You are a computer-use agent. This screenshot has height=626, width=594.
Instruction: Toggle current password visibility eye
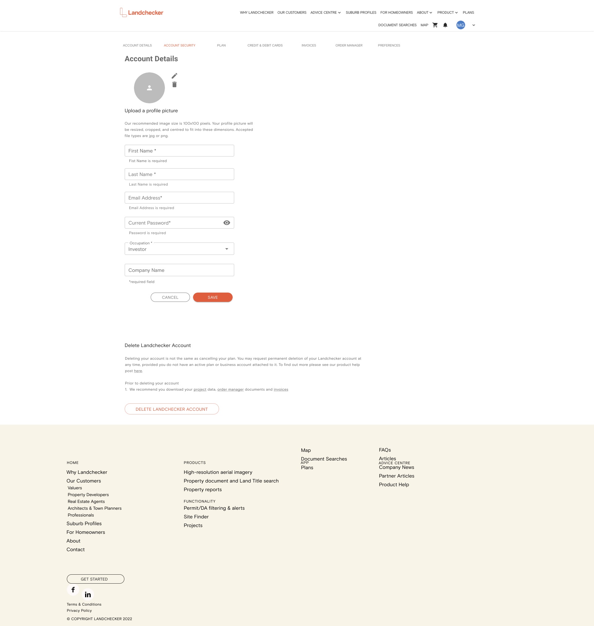227,223
